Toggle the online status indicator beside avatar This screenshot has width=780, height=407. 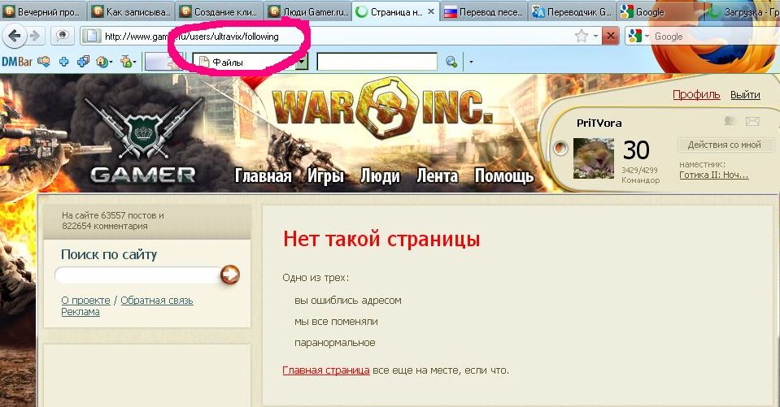click(x=560, y=148)
